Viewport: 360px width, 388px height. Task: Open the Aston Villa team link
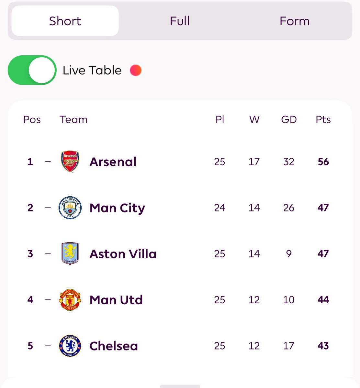tap(123, 254)
